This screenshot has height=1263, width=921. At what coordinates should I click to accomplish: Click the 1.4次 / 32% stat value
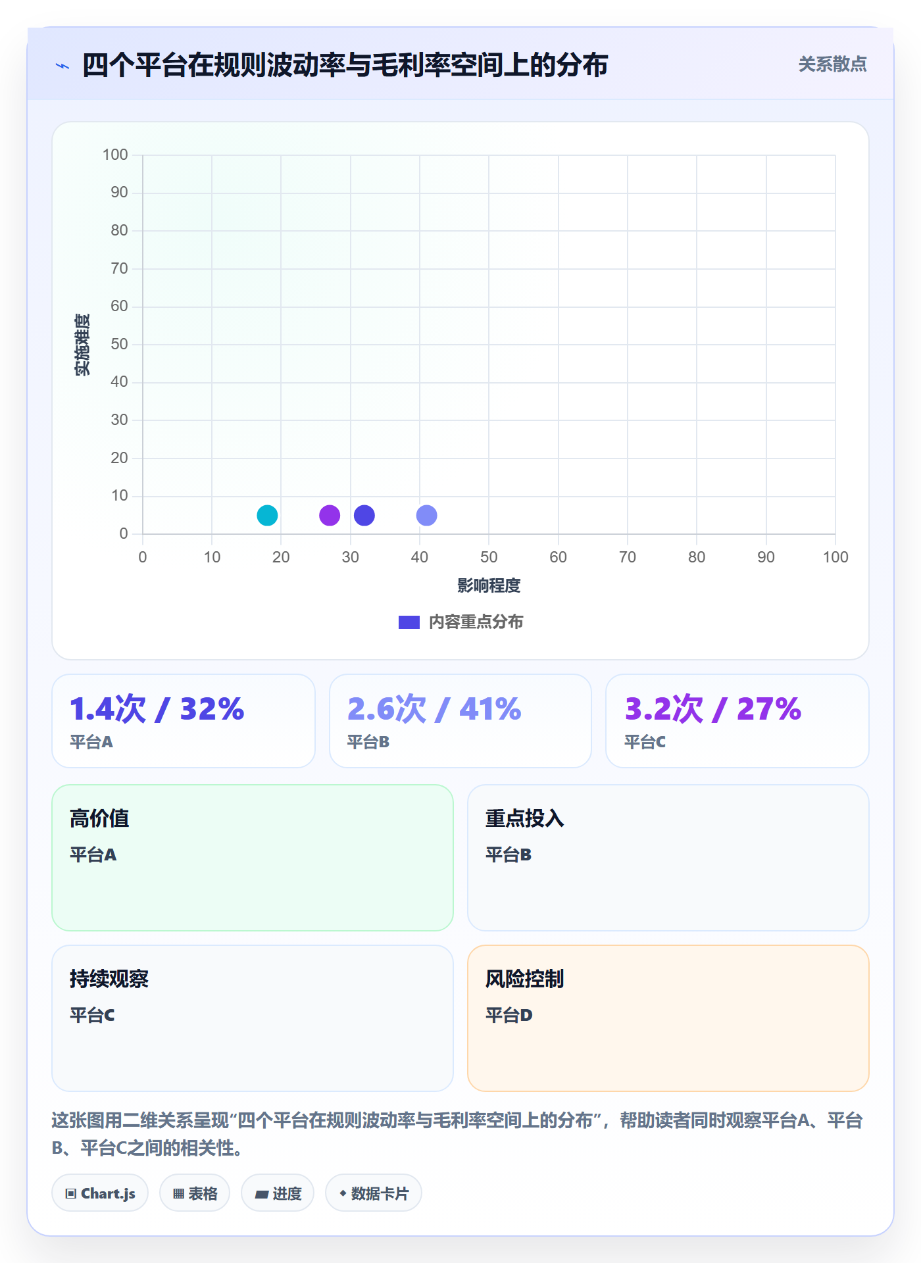[157, 709]
